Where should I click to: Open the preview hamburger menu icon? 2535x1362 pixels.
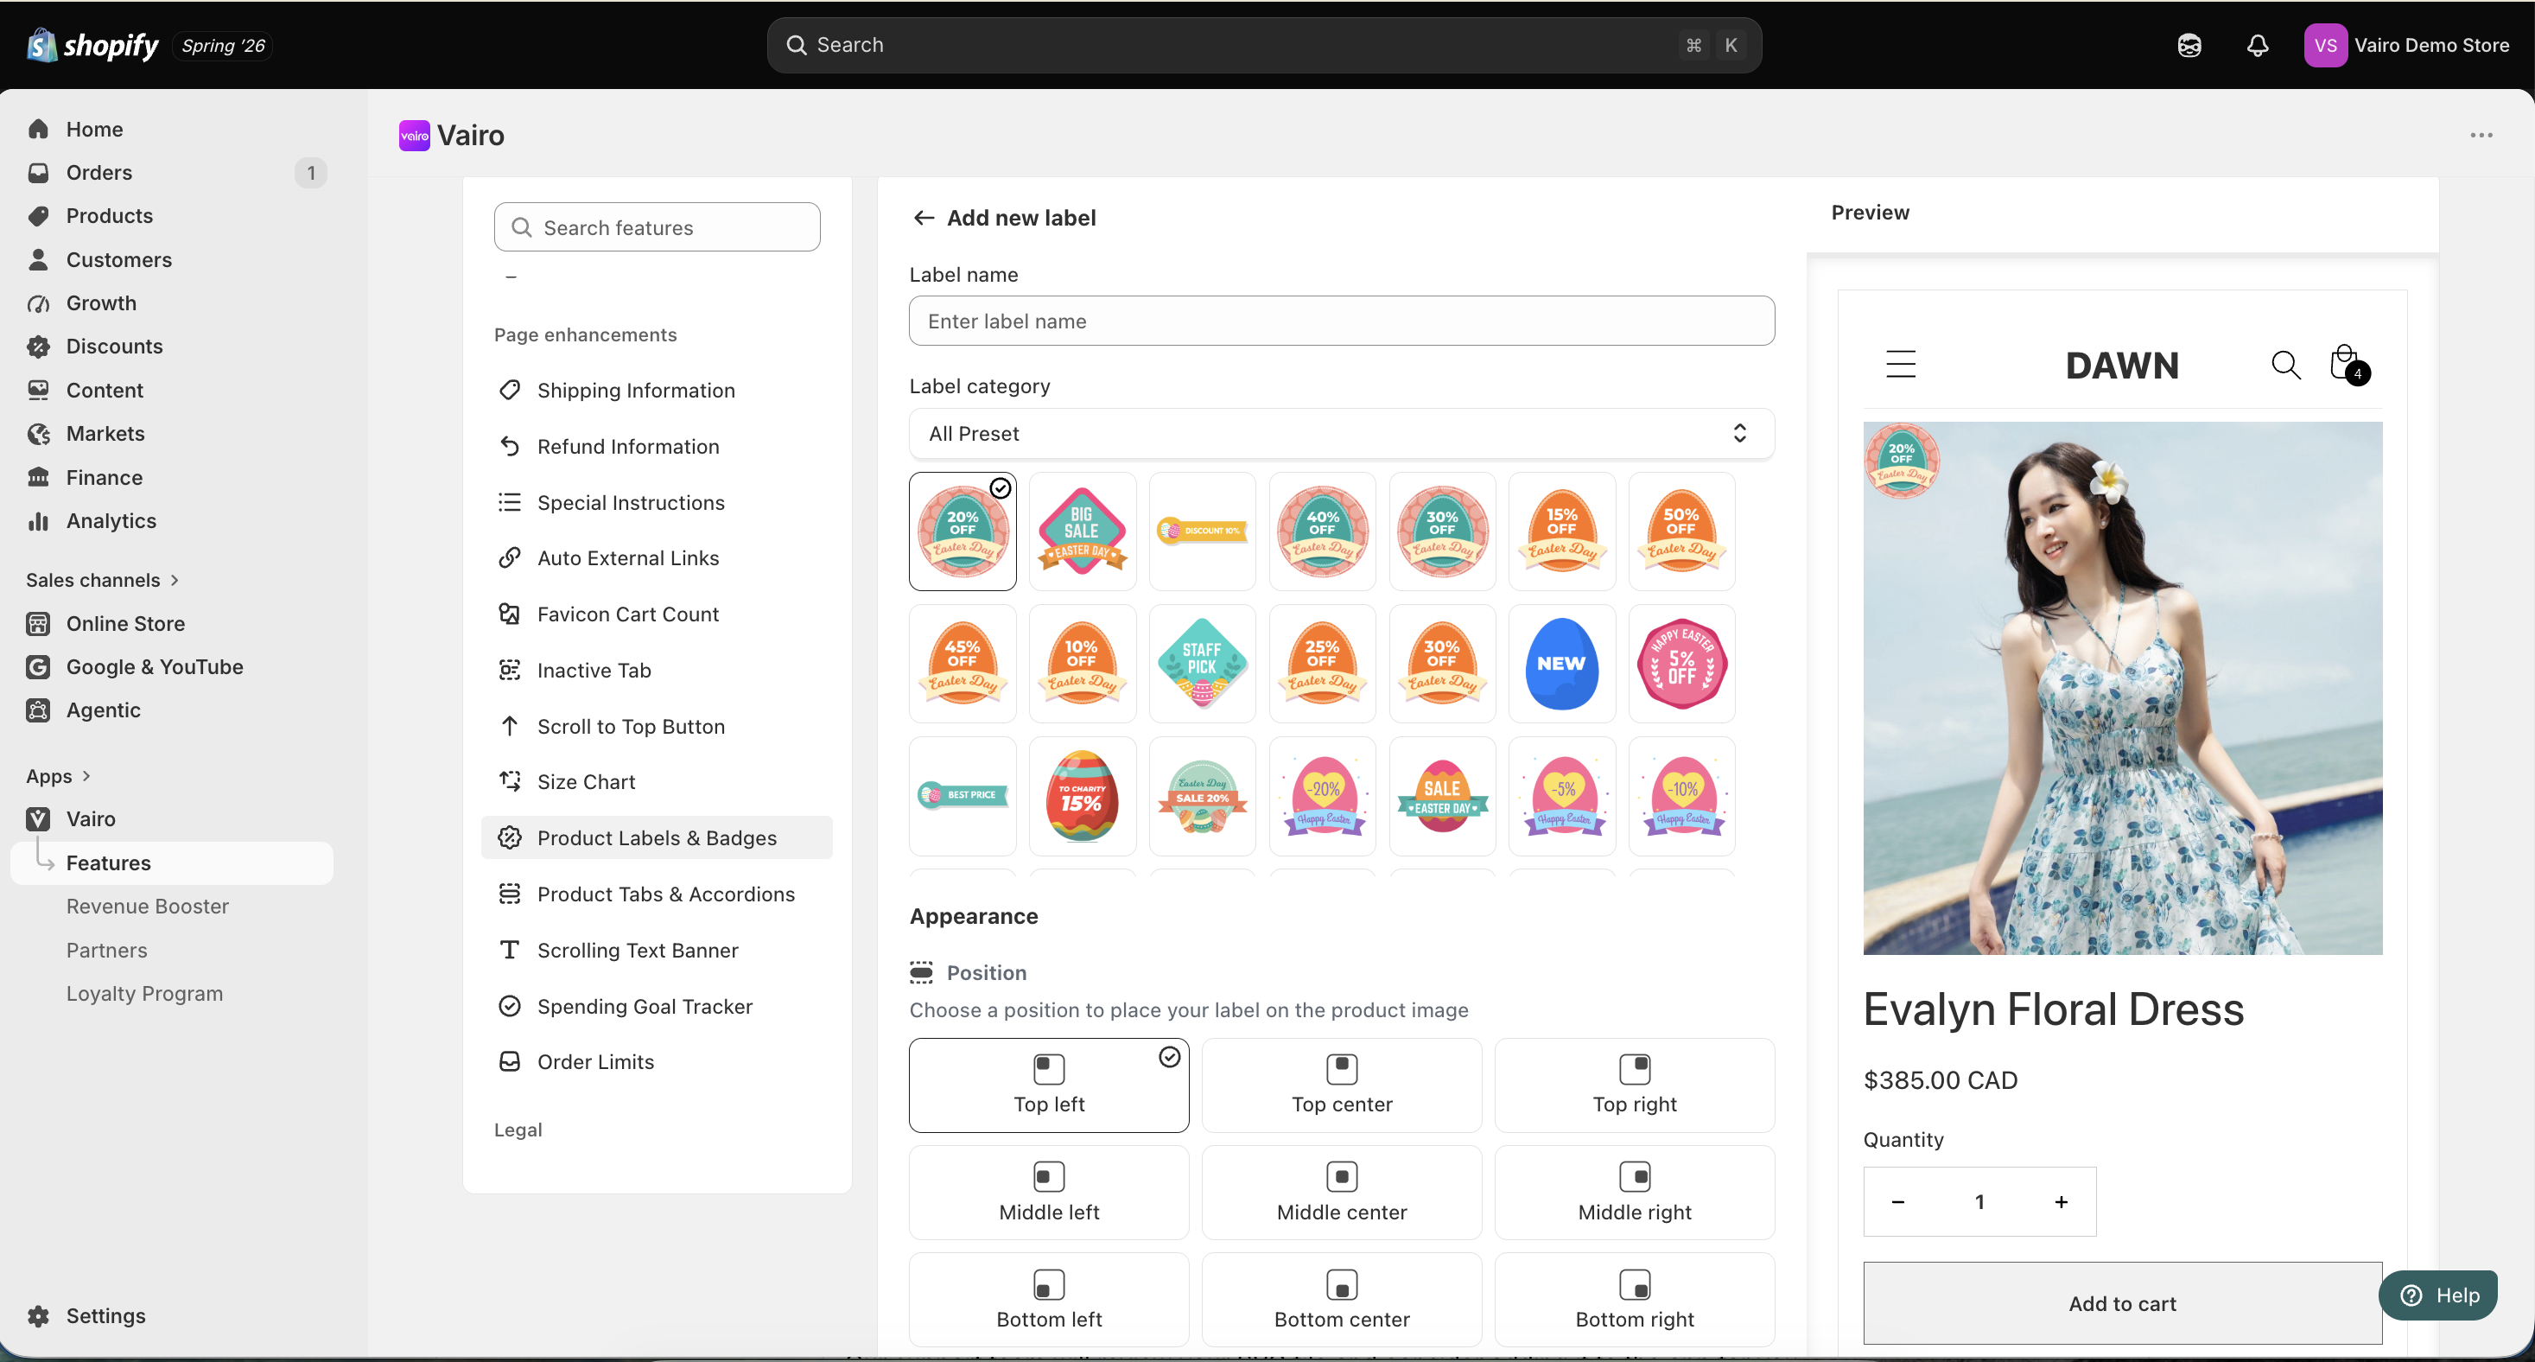coord(1900,364)
